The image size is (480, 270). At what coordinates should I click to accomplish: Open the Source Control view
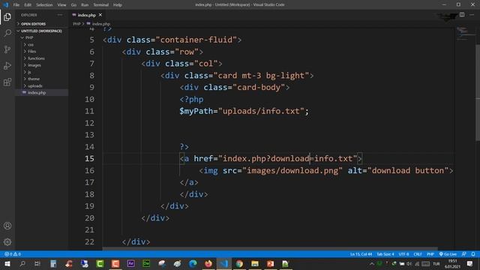pyautogui.click(x=7, y=49)
